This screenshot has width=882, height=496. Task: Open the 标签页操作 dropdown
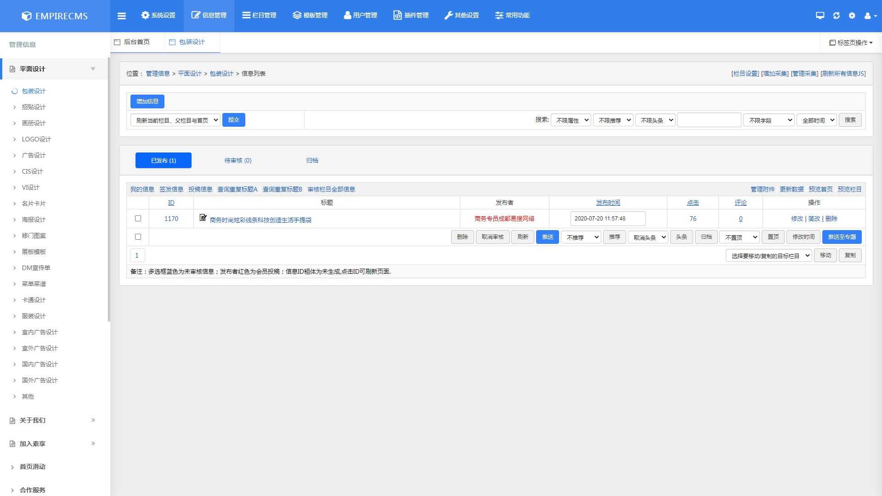[851, 43]
